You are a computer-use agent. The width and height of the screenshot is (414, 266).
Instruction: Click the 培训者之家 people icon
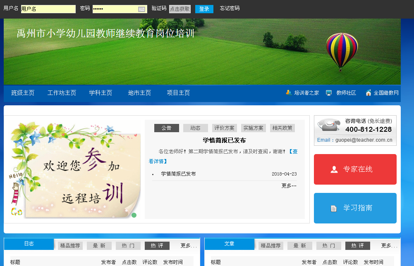coord(289,93)
